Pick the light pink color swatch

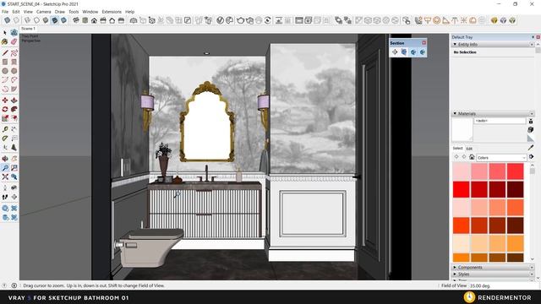point(462,171)
